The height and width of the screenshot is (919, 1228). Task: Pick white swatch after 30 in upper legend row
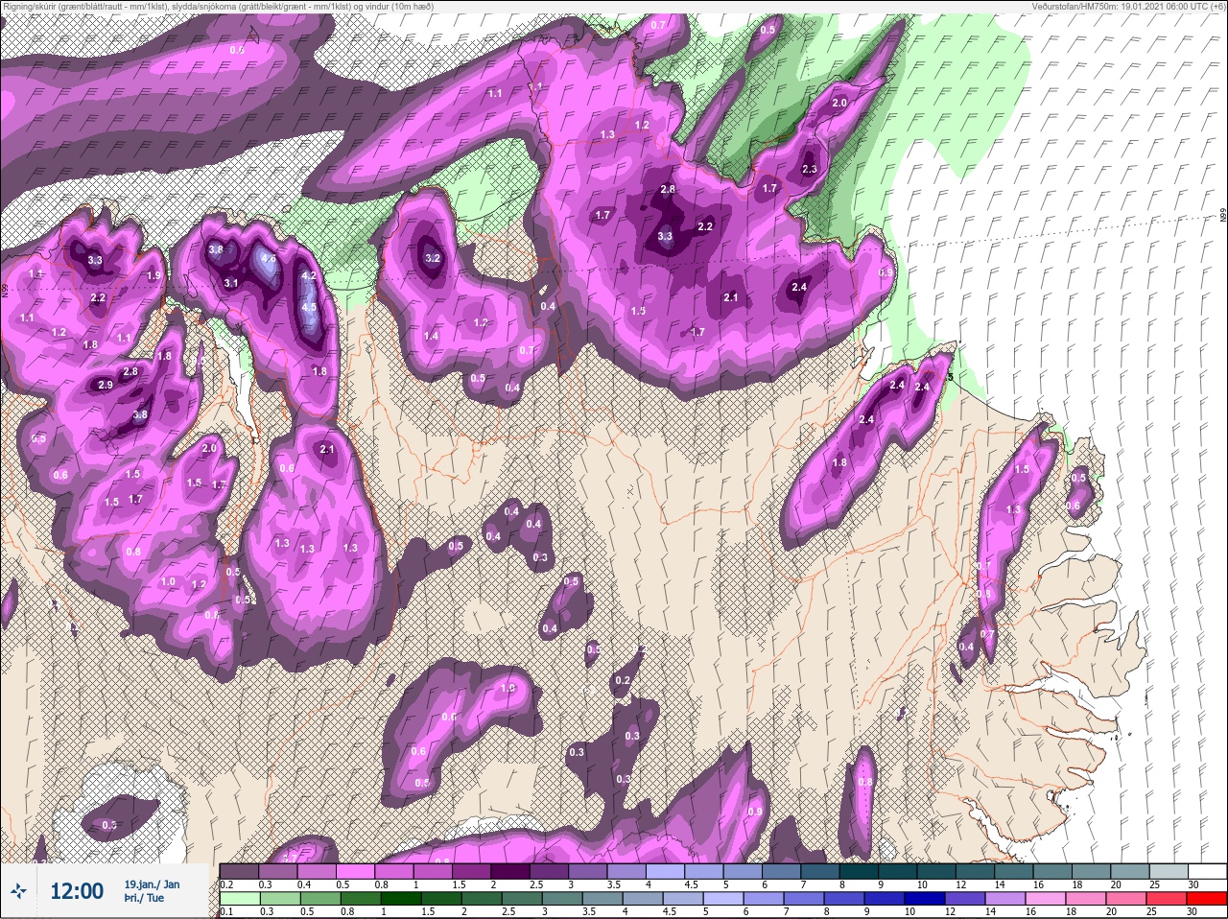click(x=1209, y=871)
